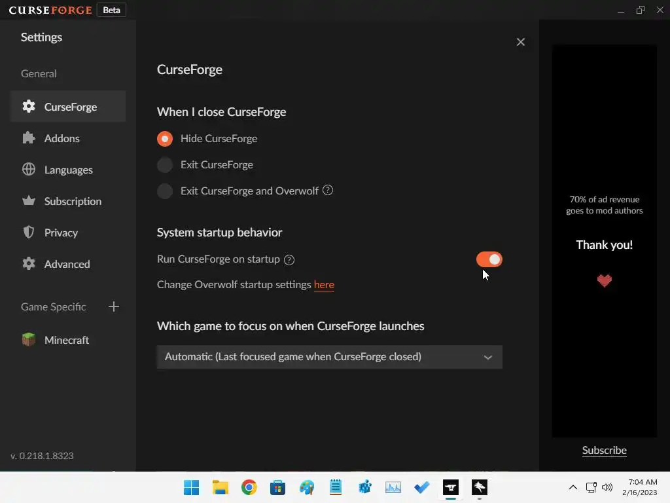The image size is (670, 503).
Task: Open File Explorer from taskbar
Action: coord(220,487)
